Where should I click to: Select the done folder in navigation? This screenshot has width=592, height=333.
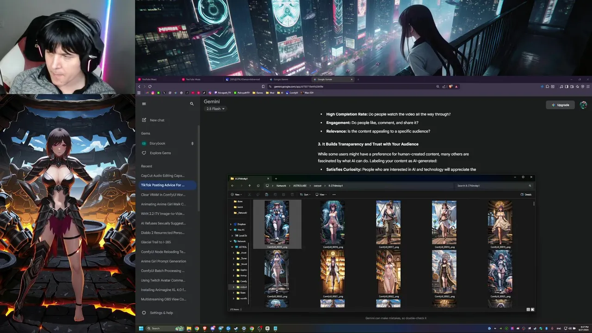point(239,201)
